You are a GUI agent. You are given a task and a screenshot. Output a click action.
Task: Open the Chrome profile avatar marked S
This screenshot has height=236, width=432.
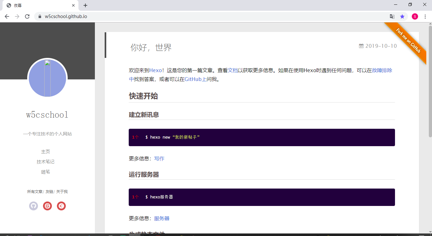(414, 16)
